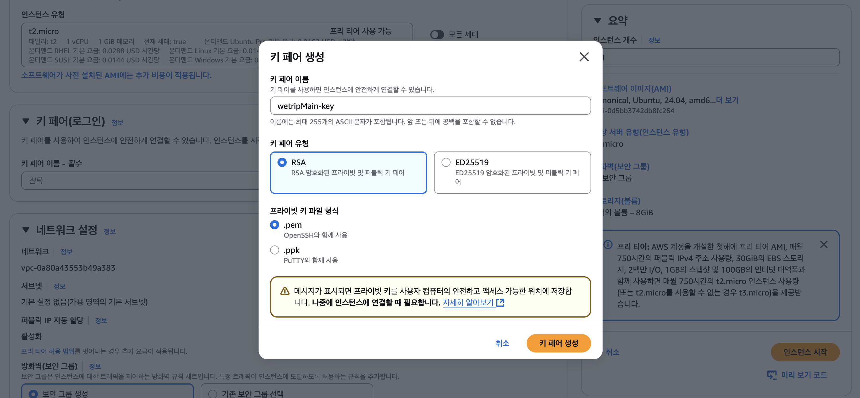860x398 pixels.
Task: Click the instance count input in summary
Action: [x=721, y=57]
